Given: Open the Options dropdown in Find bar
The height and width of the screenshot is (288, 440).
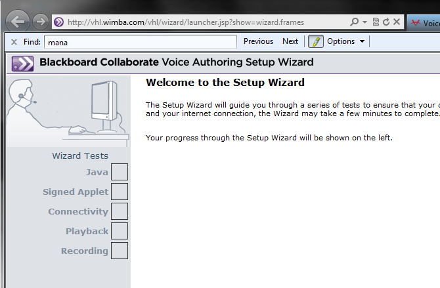Looking at the screenshot, I should pos(345,41).
